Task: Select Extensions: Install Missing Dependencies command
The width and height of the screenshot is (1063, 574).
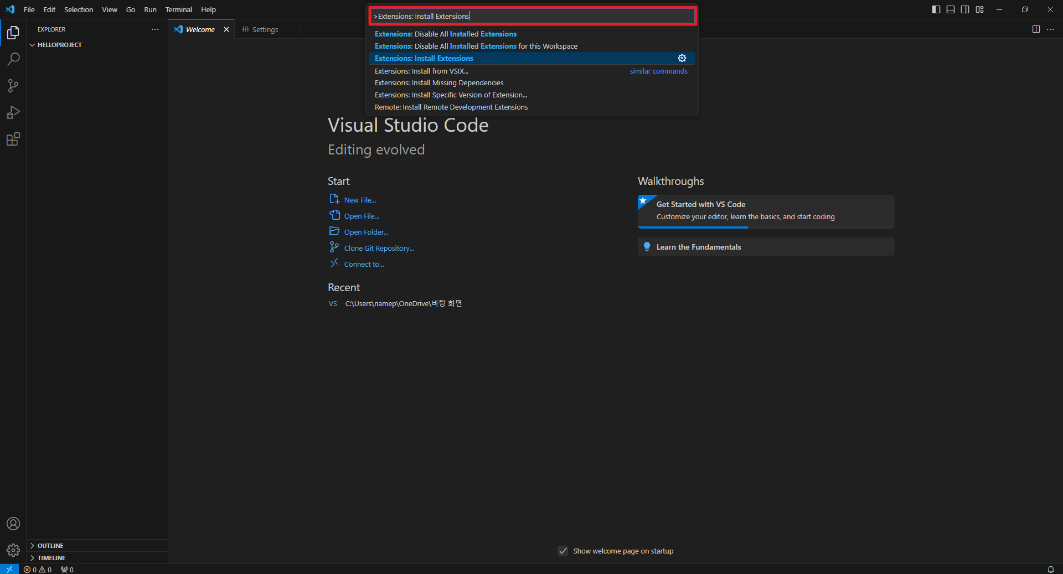Action: tap(531, 83)
